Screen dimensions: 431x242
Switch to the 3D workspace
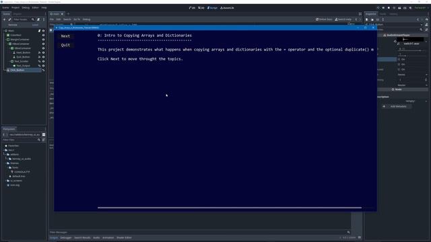(x=201, y=8)
